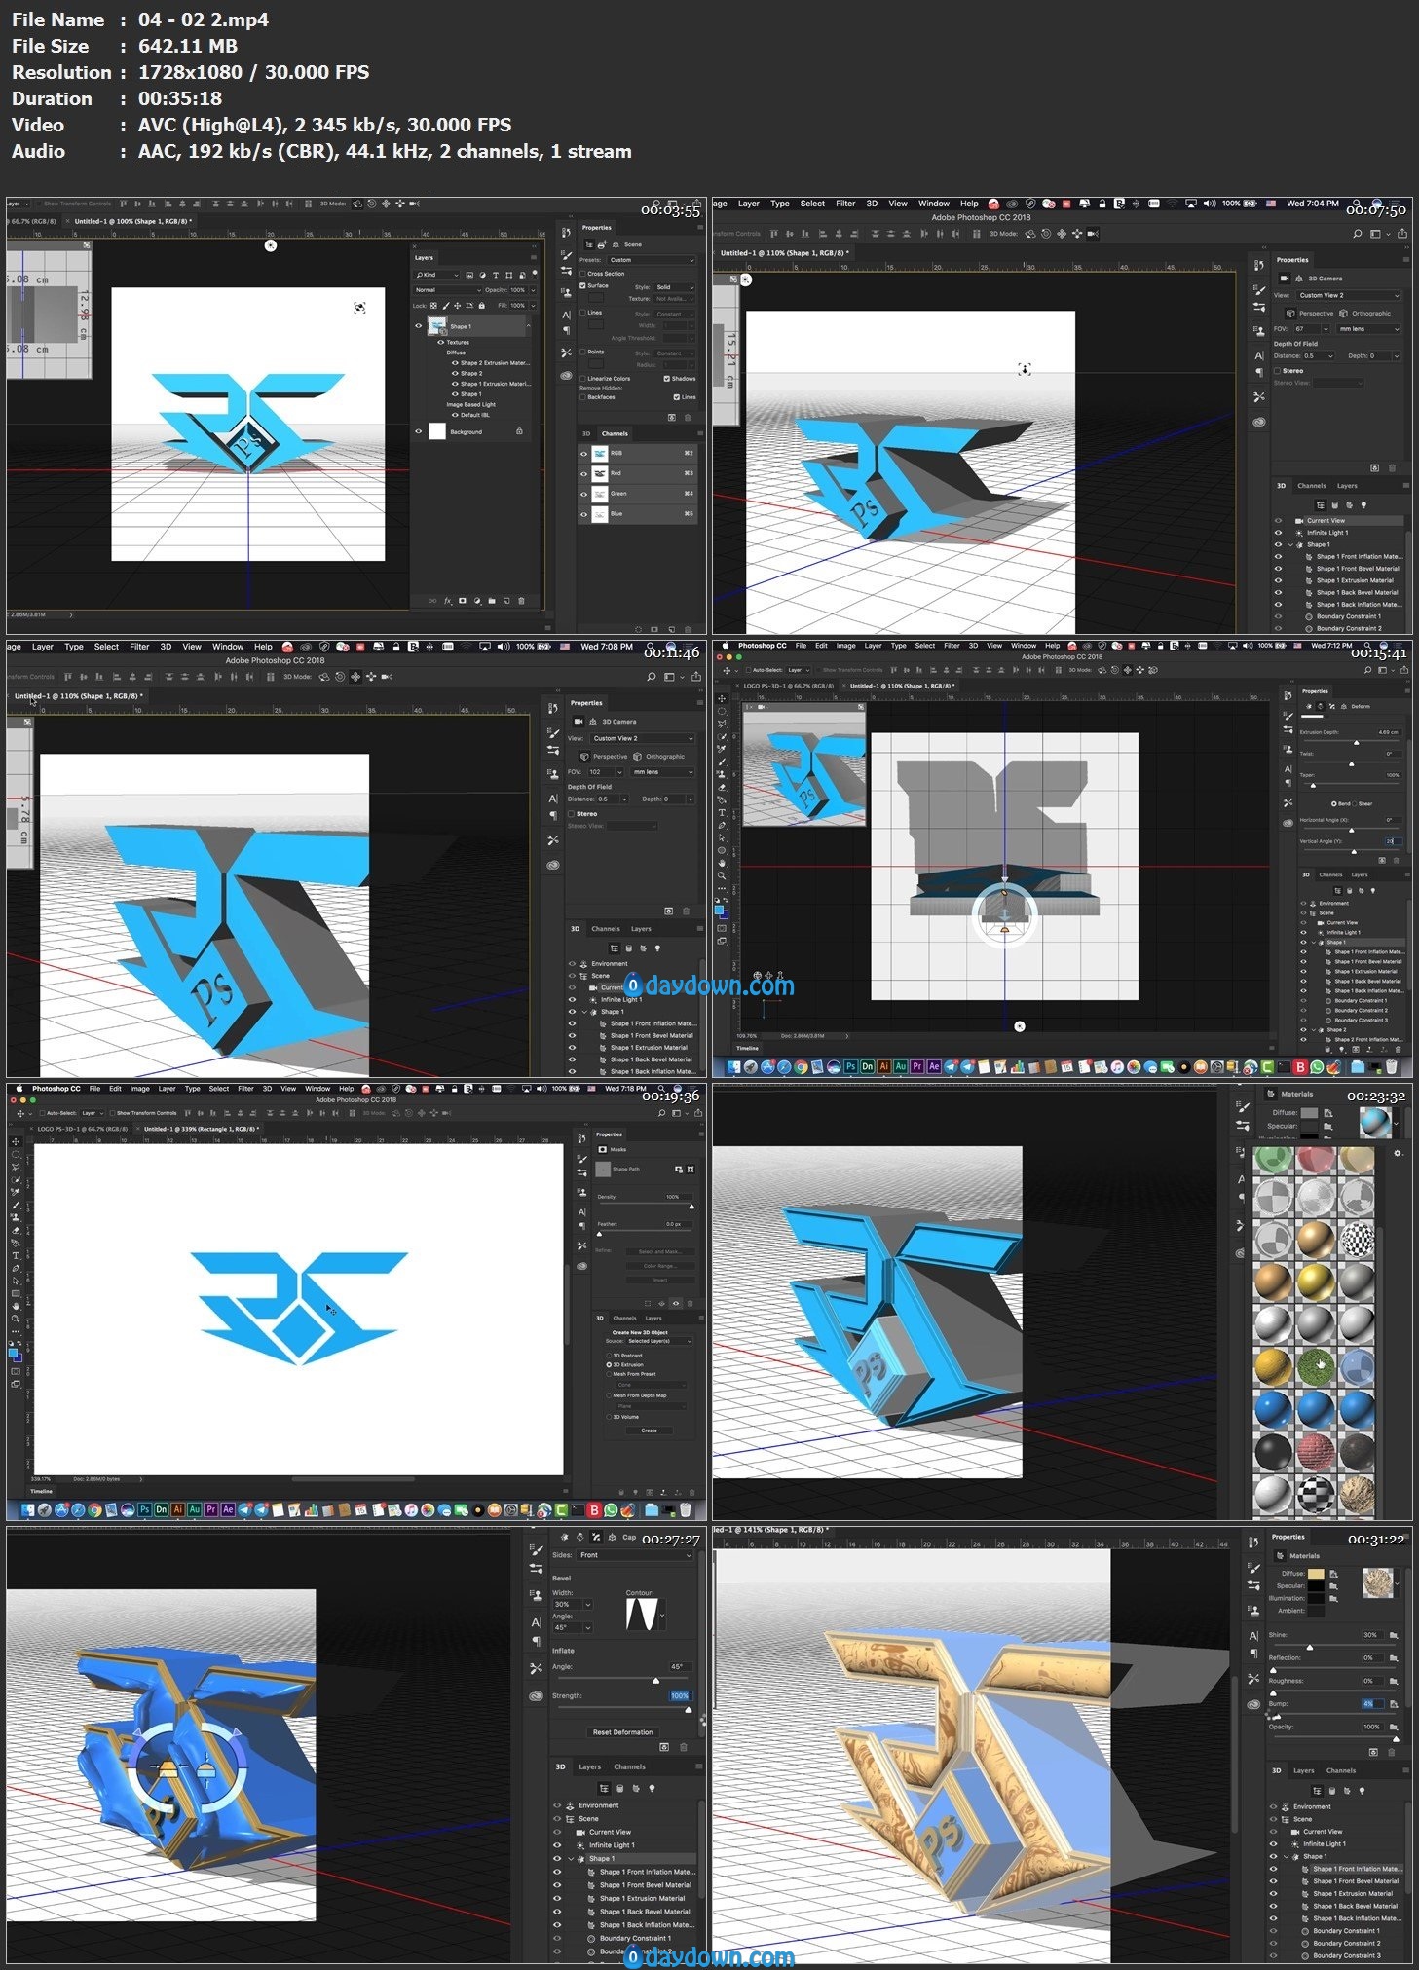Click the Properties trash icon in the 00:27:27 frame
This screenshot has height=1970, width=1419.
coord(683,1747)
